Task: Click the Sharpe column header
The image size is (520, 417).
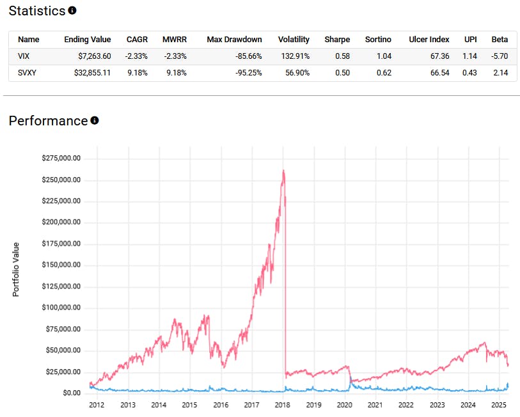Action: point(337,39)
